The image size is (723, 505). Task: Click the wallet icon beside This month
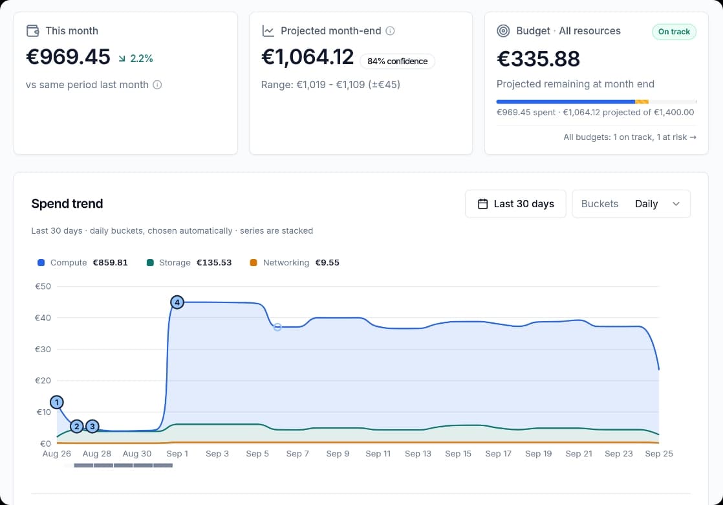coord(33,31)
